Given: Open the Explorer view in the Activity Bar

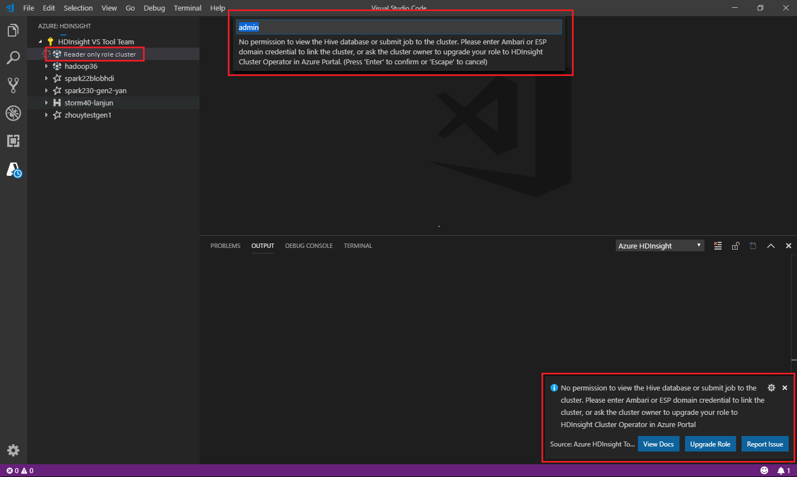Looking at the screenshot, I should tap(13, 30).
